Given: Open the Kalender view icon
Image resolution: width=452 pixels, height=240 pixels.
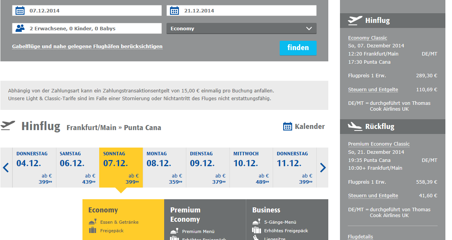Looking at the screenshot, I should tap(287, 126).
